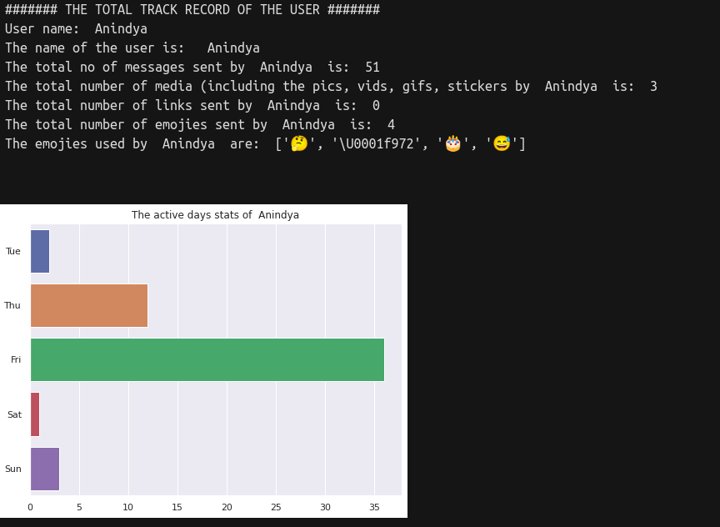Click the red Sat bar
This screenshot has width=720, height=527.
coord(35,414)
